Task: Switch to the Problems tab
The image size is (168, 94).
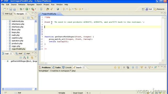Action: (x=45, y=67)
